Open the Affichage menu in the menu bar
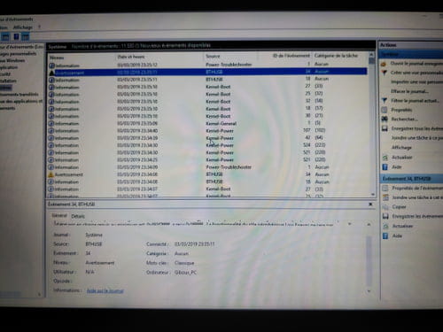This screenshot has height=332, width=443. pos(22,27)
